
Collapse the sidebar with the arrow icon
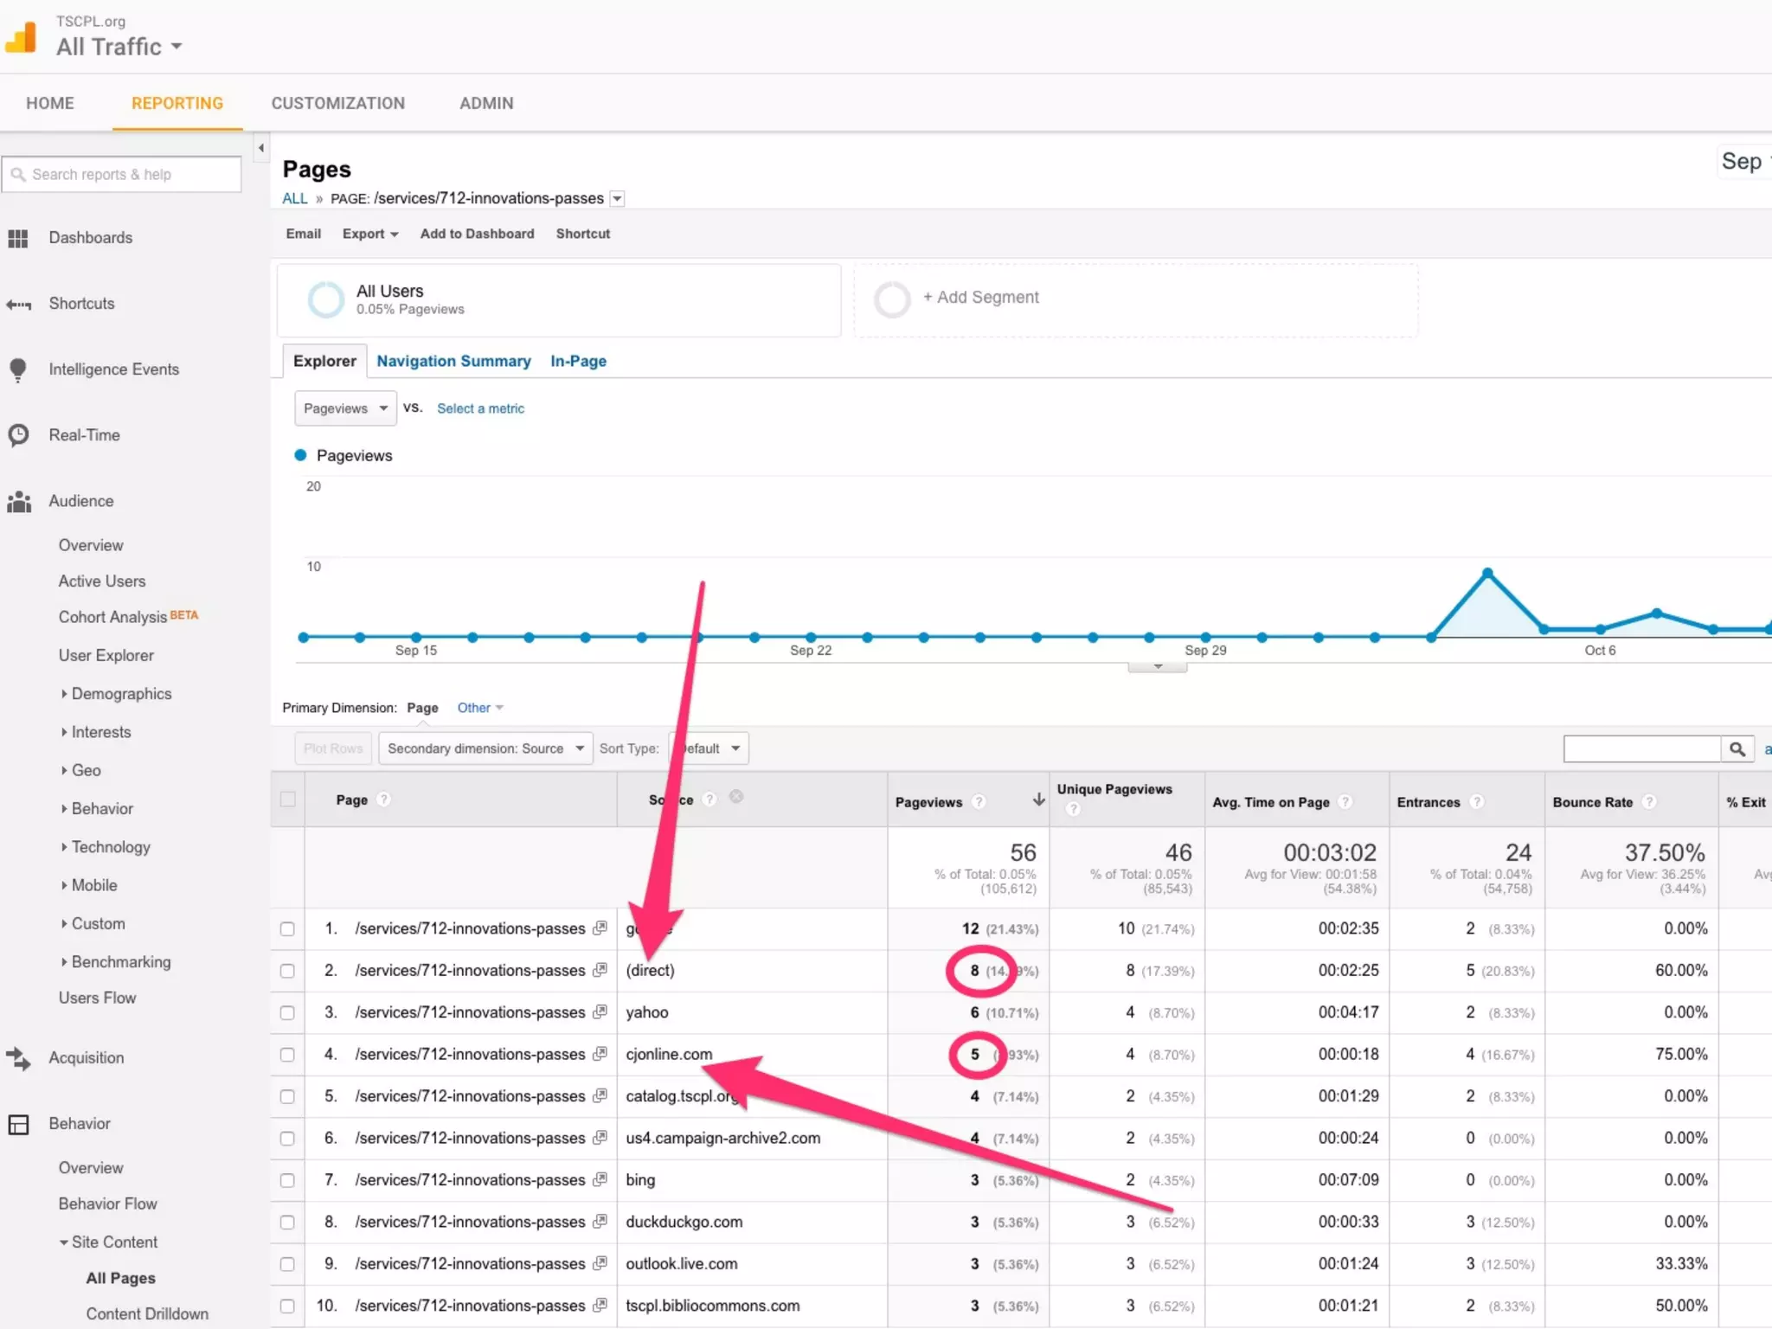click(x=260, y=148)
